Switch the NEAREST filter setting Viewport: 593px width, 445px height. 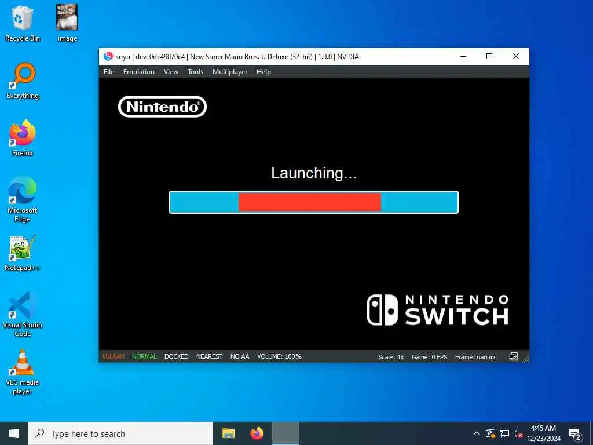pos(209,356)
